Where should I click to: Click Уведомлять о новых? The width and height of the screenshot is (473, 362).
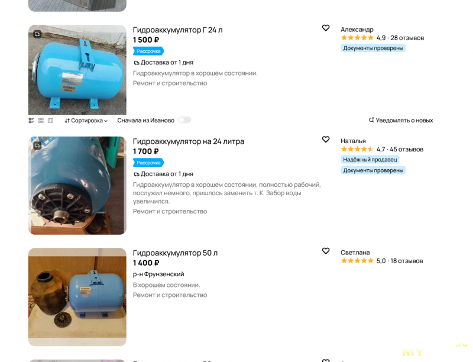pos(401,120)
